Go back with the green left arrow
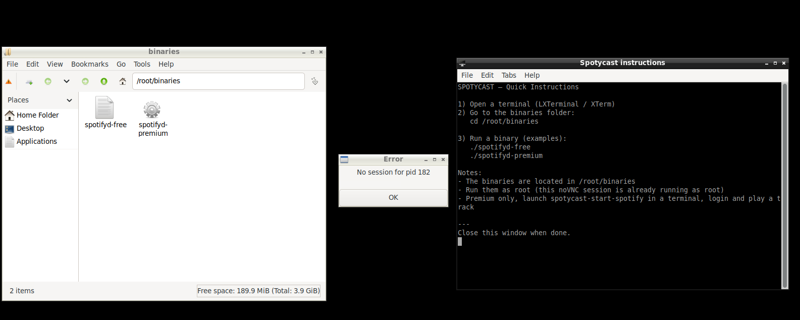This screenshot has width=800, height=320. (48, 81)
